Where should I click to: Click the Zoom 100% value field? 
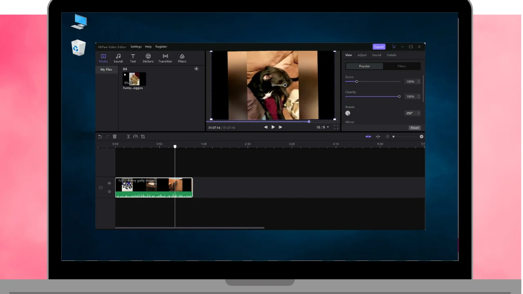(x=410, y=82)
